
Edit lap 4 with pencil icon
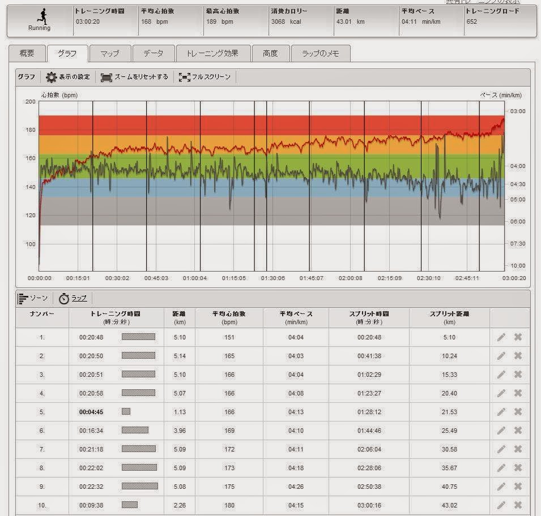[x=501, y=393]
